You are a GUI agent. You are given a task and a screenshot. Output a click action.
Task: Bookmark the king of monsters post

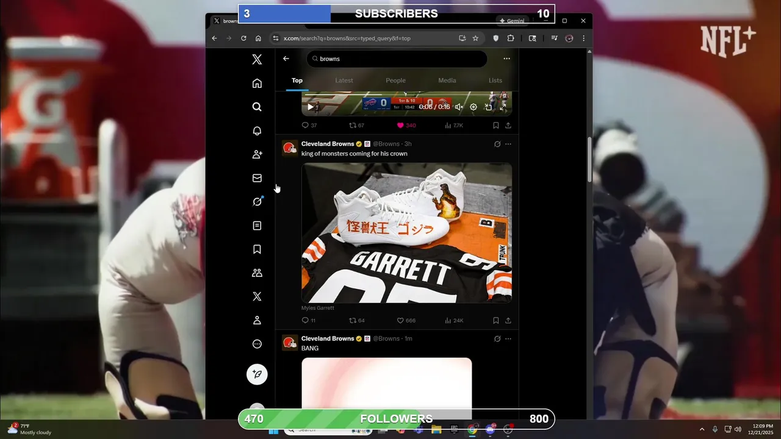click(x=495, y=320)
